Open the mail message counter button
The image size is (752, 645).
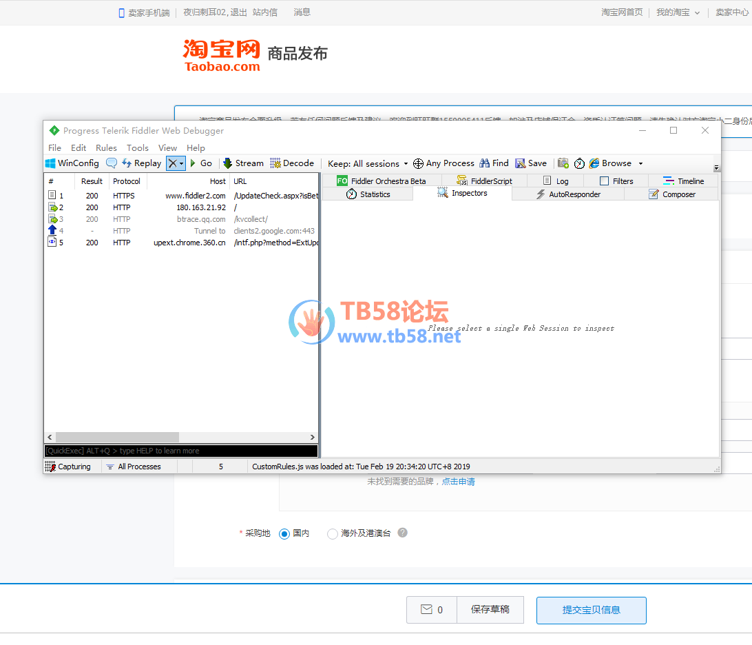click(x=432, y=609)
